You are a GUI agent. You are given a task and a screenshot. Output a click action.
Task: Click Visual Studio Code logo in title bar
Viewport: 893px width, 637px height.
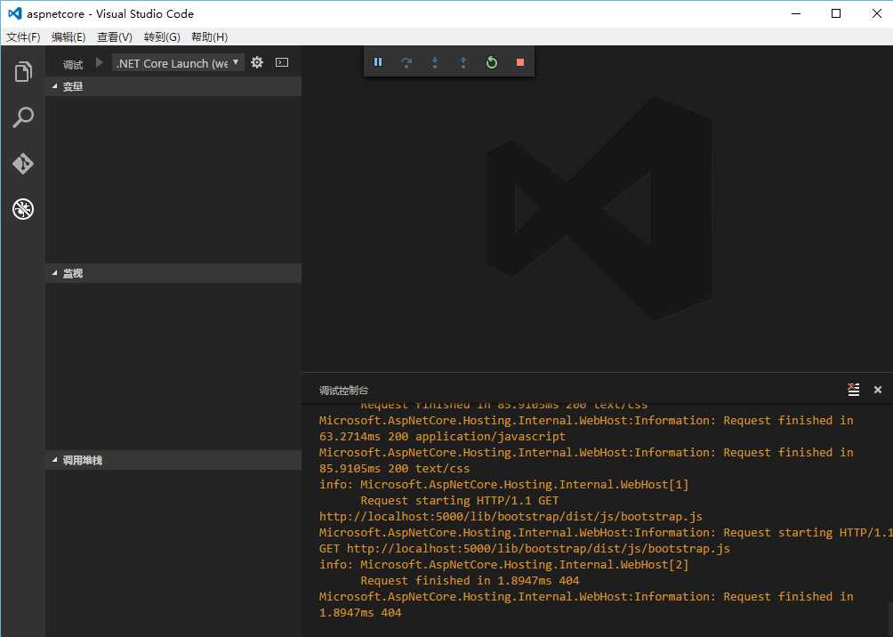tap(15, 13)
